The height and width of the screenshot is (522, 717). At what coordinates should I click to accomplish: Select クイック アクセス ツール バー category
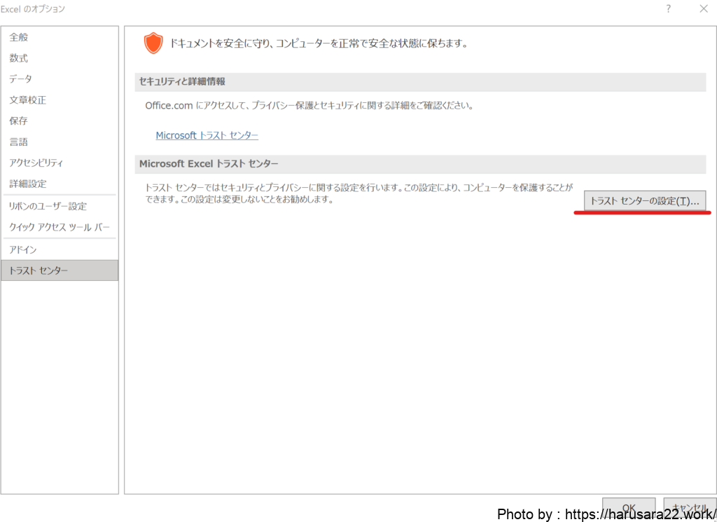pyautogui.click(x=60, y=228)
